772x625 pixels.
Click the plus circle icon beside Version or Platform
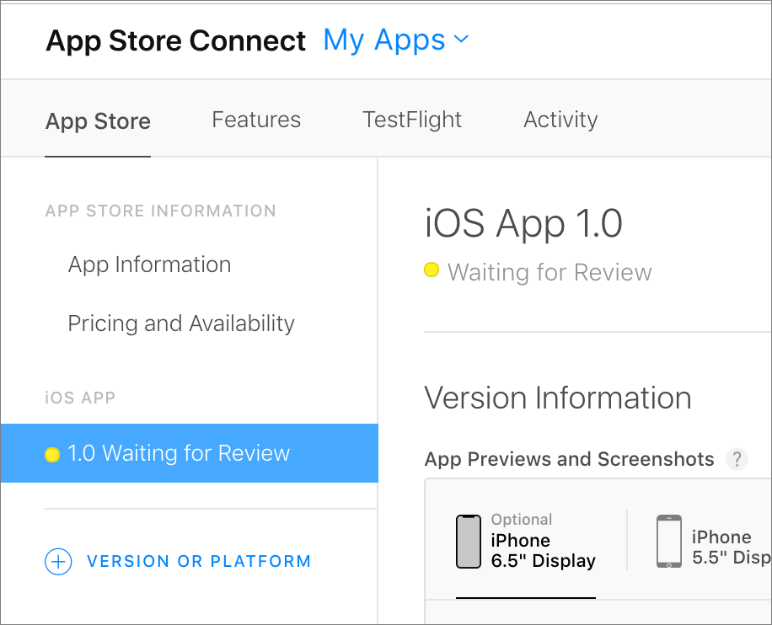pos(58,562)
